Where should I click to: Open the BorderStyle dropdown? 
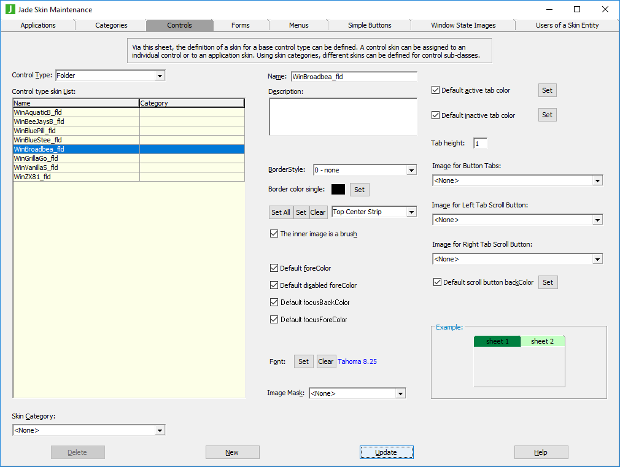click(x=411, y=170)
